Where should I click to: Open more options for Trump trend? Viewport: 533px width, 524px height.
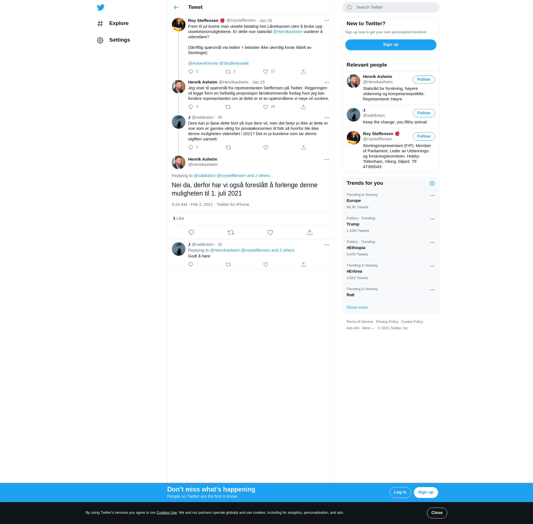[x=432, y=219]
